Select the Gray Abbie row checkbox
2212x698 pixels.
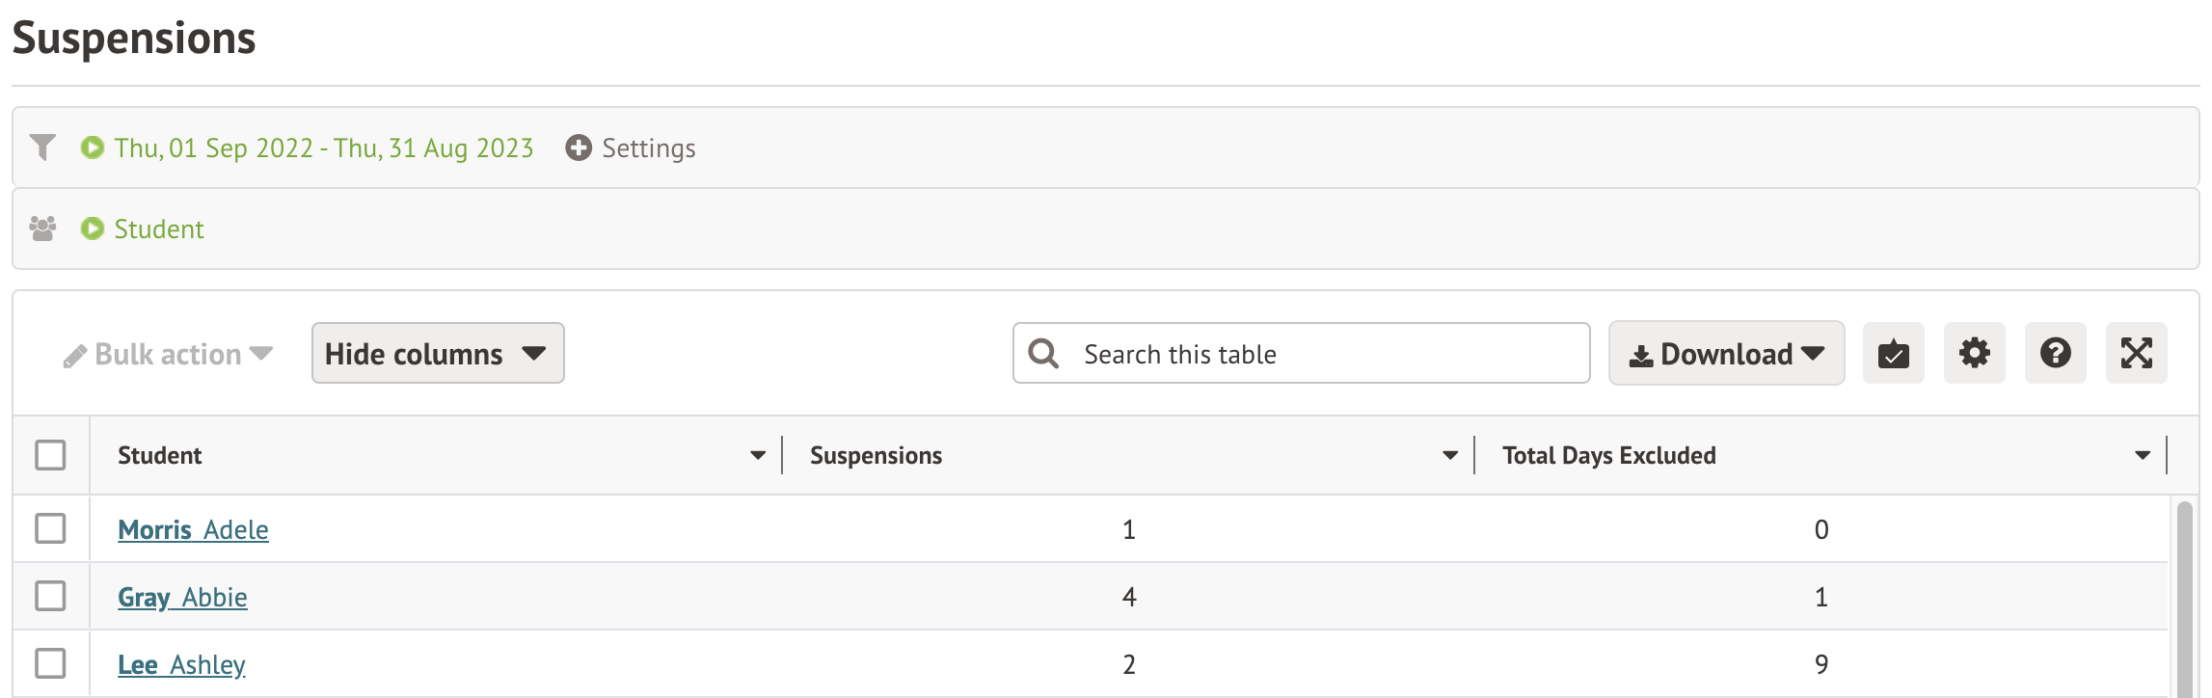50,596
